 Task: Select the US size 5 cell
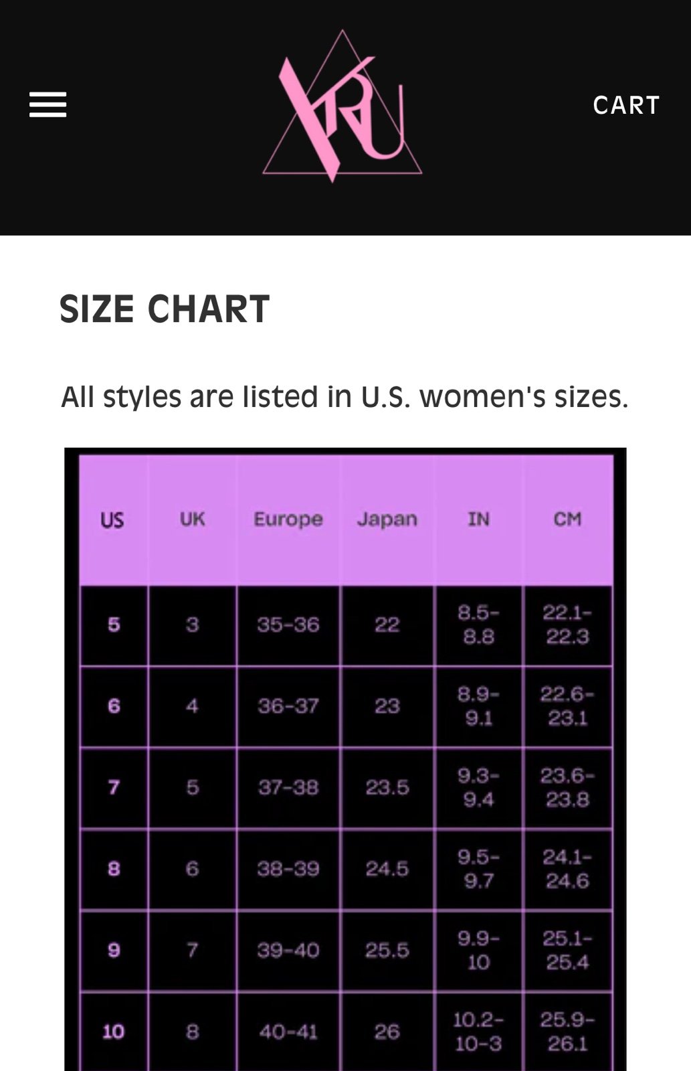click(114, 625)
